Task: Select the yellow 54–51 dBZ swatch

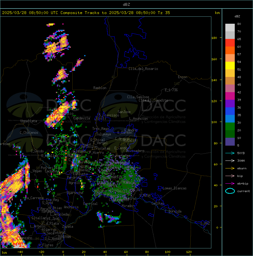Action: [230, 65]
